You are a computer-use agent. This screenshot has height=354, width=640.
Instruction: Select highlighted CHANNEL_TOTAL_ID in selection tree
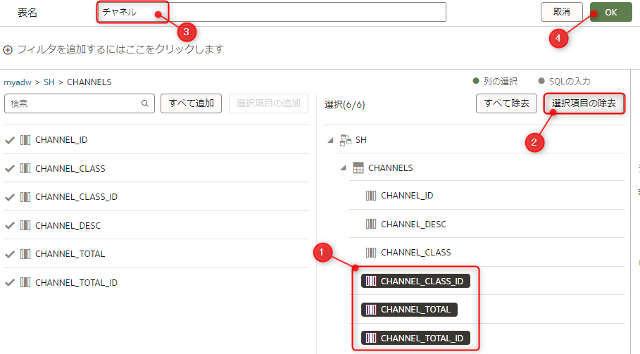(x=415, y=338)
